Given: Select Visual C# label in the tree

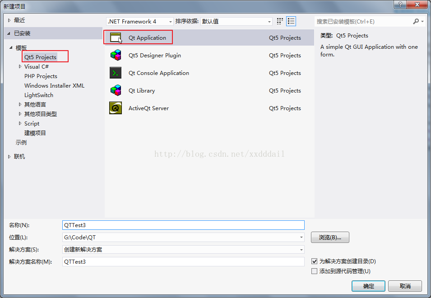Looking at the screenshot, I should point(37,66).
